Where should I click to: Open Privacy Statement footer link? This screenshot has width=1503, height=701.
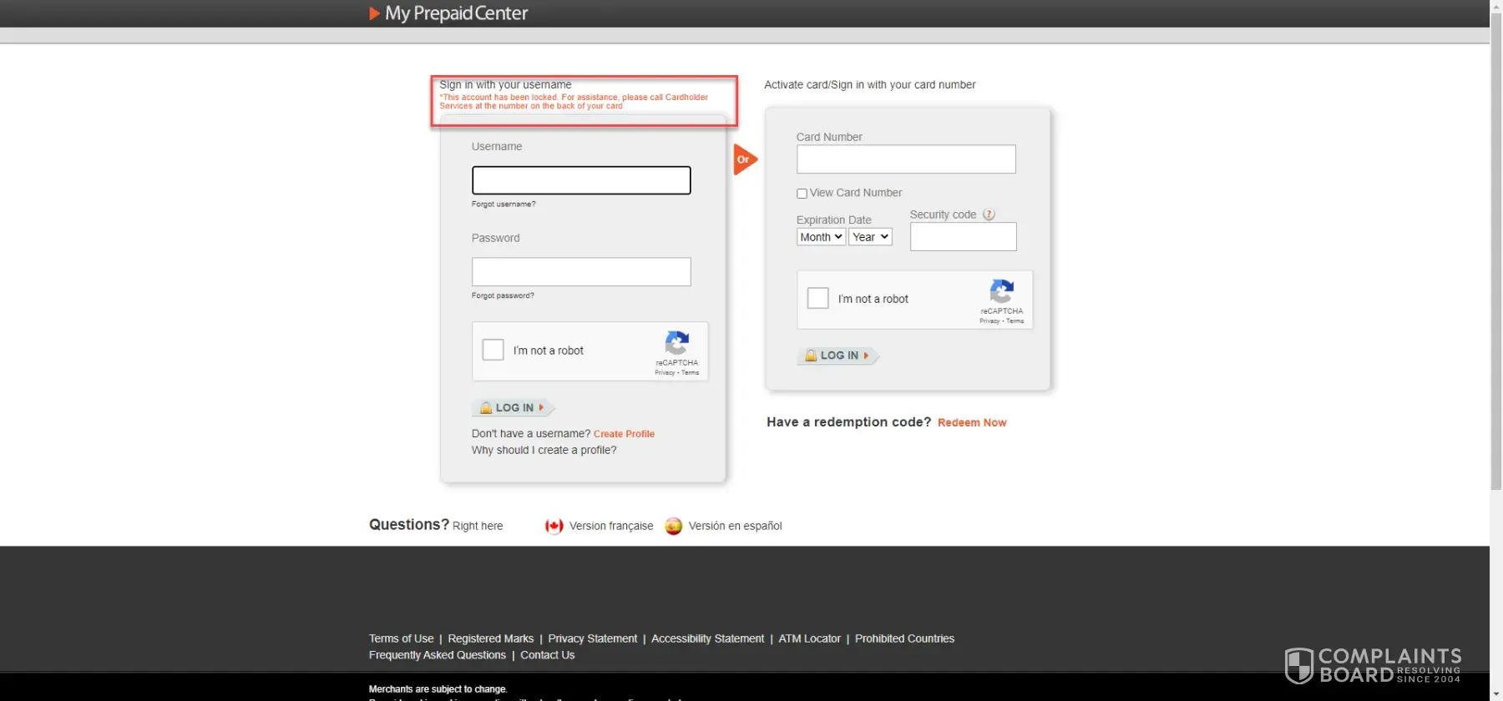click(x=593, y=638)
